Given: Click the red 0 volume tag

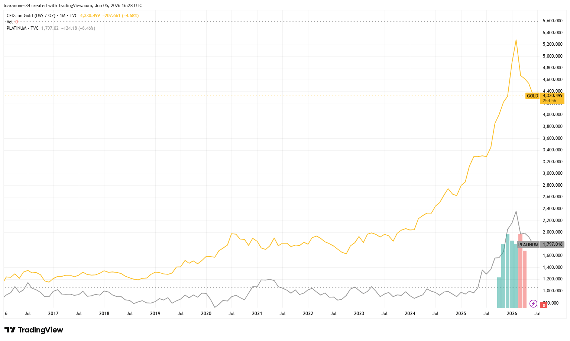Looking at the screenshot, I should (x=544, y=305).
